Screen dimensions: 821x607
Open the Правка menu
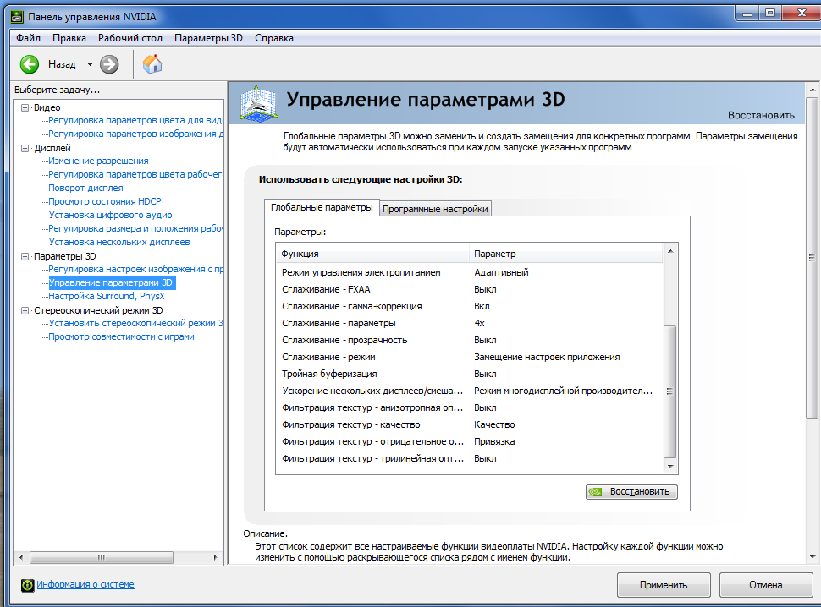69,38
